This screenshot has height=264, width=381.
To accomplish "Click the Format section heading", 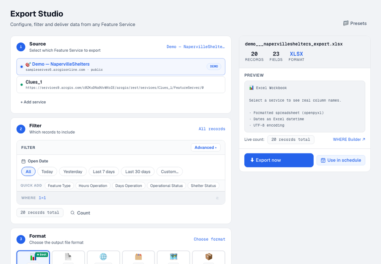I will pos(37,236).
